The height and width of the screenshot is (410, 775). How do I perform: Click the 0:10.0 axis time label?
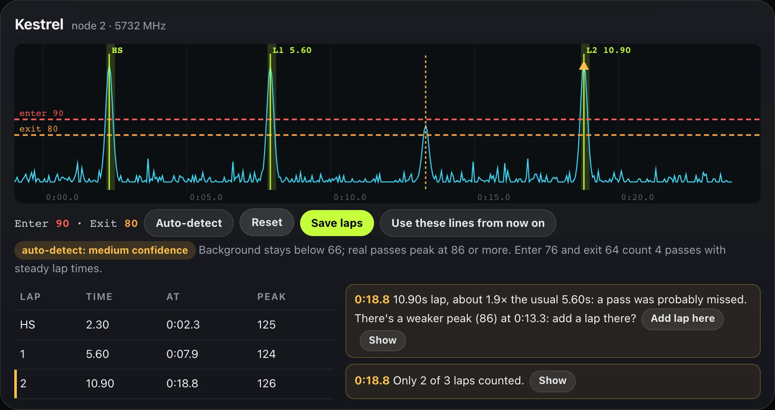[350, 197]
